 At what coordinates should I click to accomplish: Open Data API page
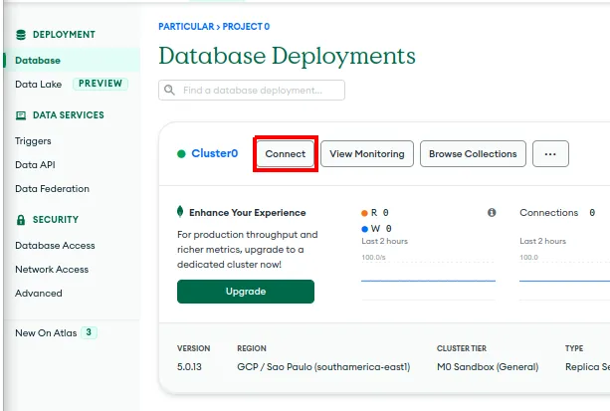(x=35, y=164)
